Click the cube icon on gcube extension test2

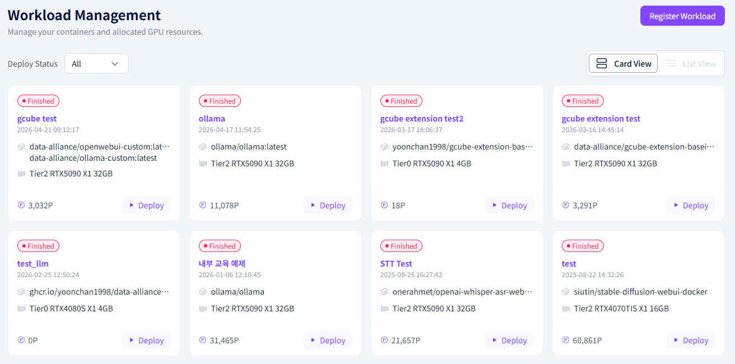tap(384, 147)
